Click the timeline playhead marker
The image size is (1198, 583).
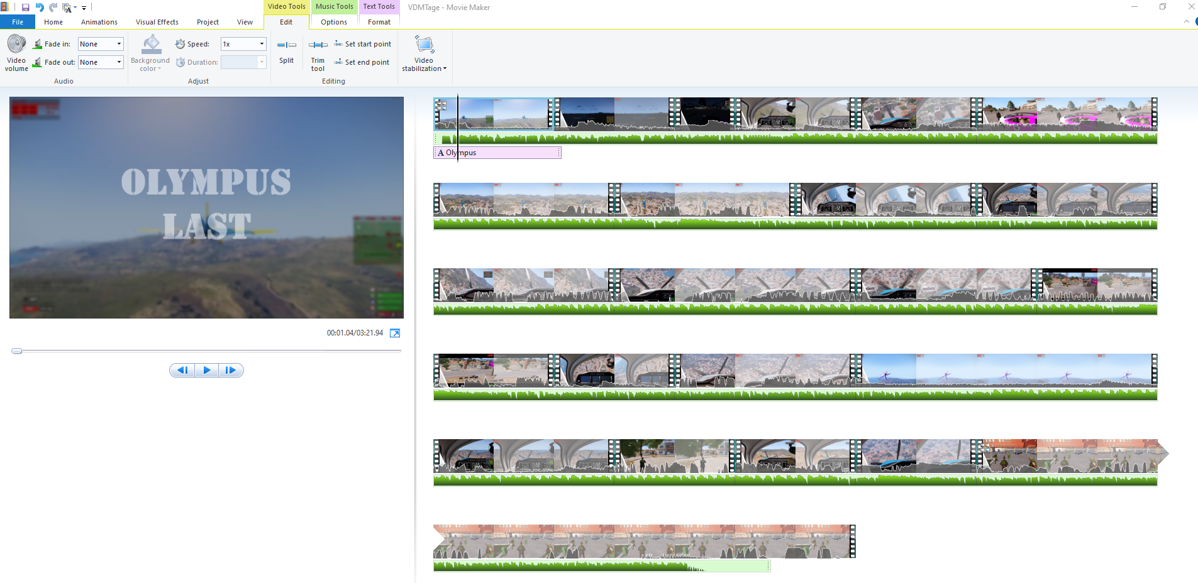(x=458, y=128)
